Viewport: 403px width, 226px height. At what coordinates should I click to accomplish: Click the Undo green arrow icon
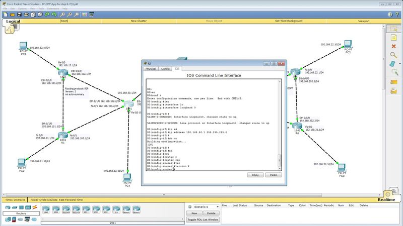47,15
